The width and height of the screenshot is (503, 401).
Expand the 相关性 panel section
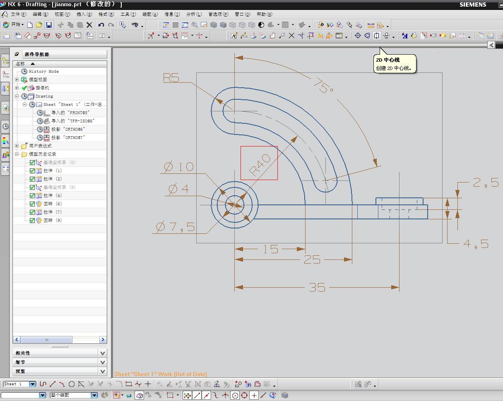pyautogui.click(x=103, y=353)
